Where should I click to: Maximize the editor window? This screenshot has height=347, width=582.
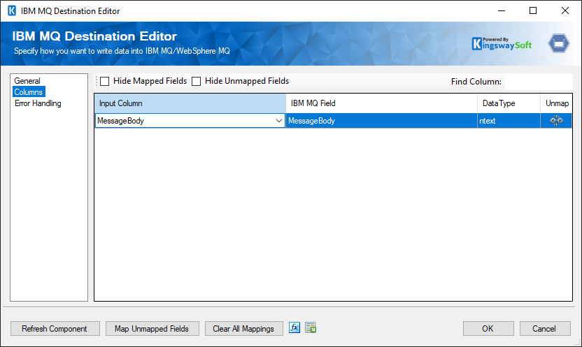(533, 10)
